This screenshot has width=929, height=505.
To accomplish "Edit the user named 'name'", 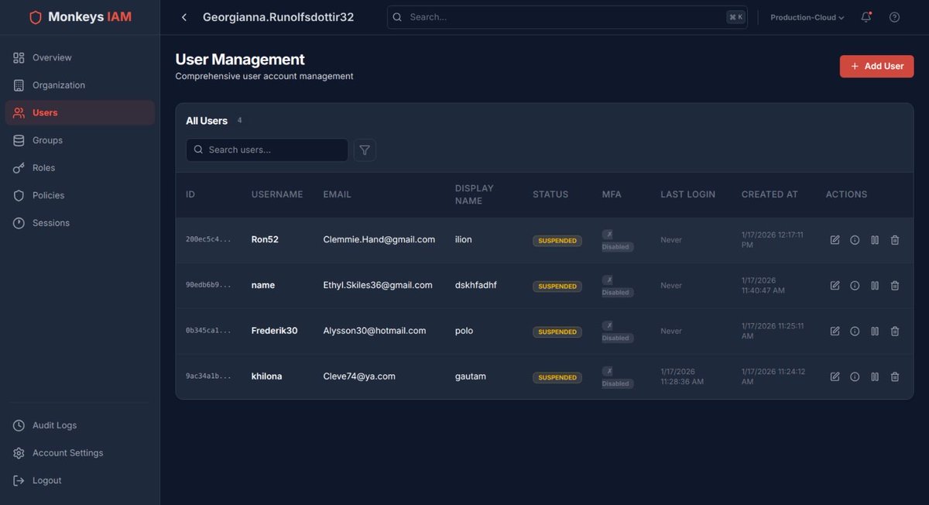I will click(x=835, y=286).
